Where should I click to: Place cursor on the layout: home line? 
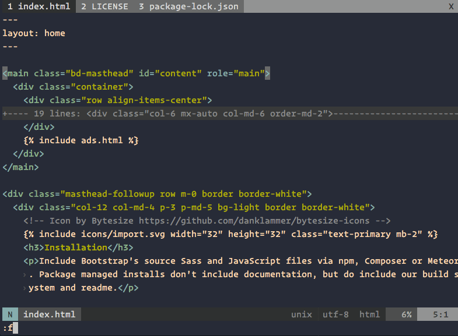(34, 33)
